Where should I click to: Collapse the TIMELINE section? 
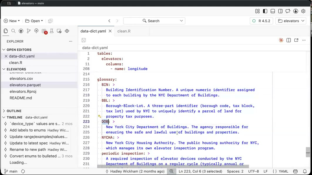coord(14,117)
